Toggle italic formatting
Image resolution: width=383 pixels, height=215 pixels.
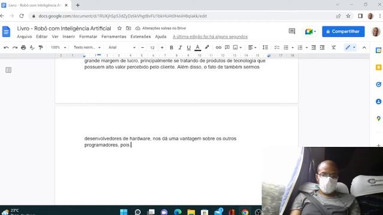(x=180, y=48)
